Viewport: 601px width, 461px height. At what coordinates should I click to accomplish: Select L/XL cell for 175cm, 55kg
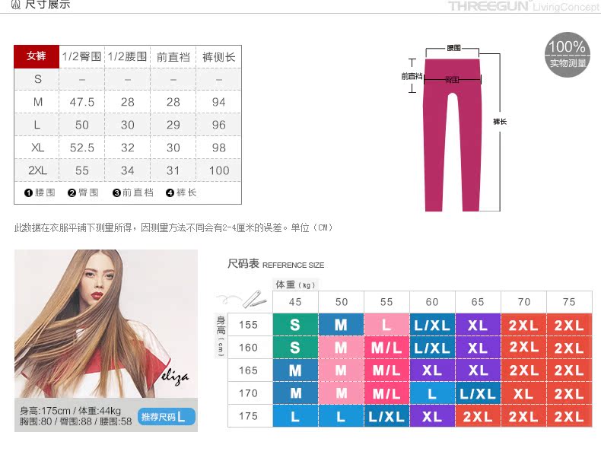point(386,416)
